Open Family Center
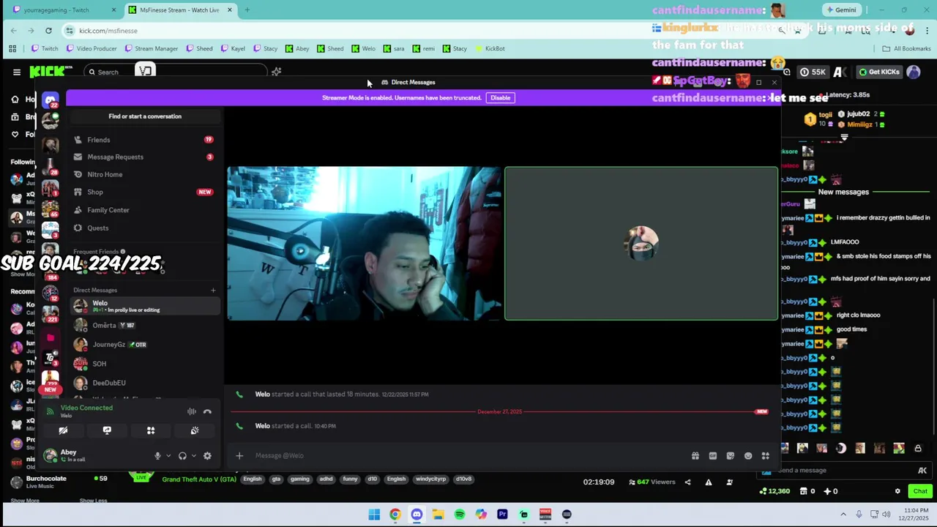937x527 pixels. coord(144,210)
